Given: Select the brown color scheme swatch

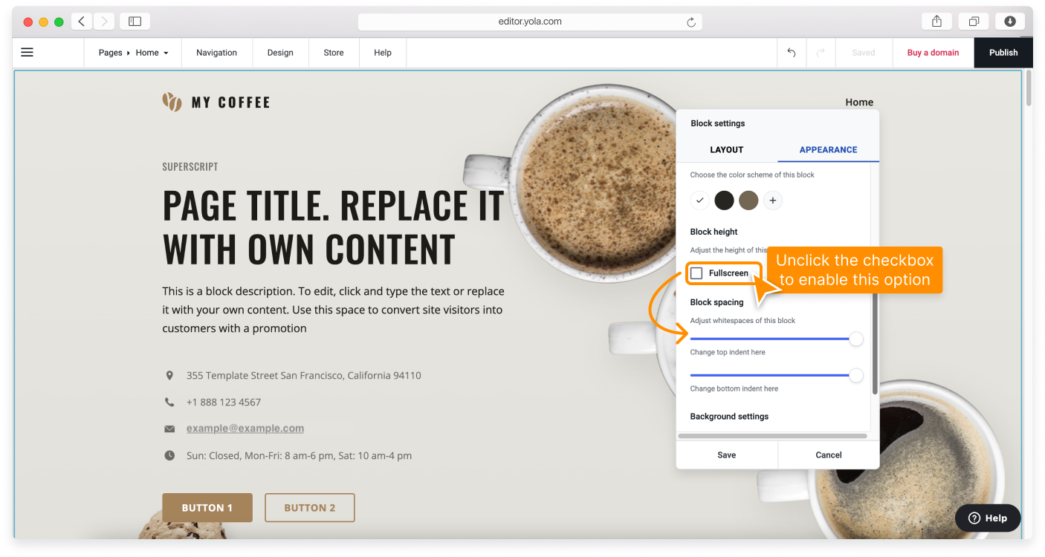Looking at the screenshot, I should (x=748, y=201).
